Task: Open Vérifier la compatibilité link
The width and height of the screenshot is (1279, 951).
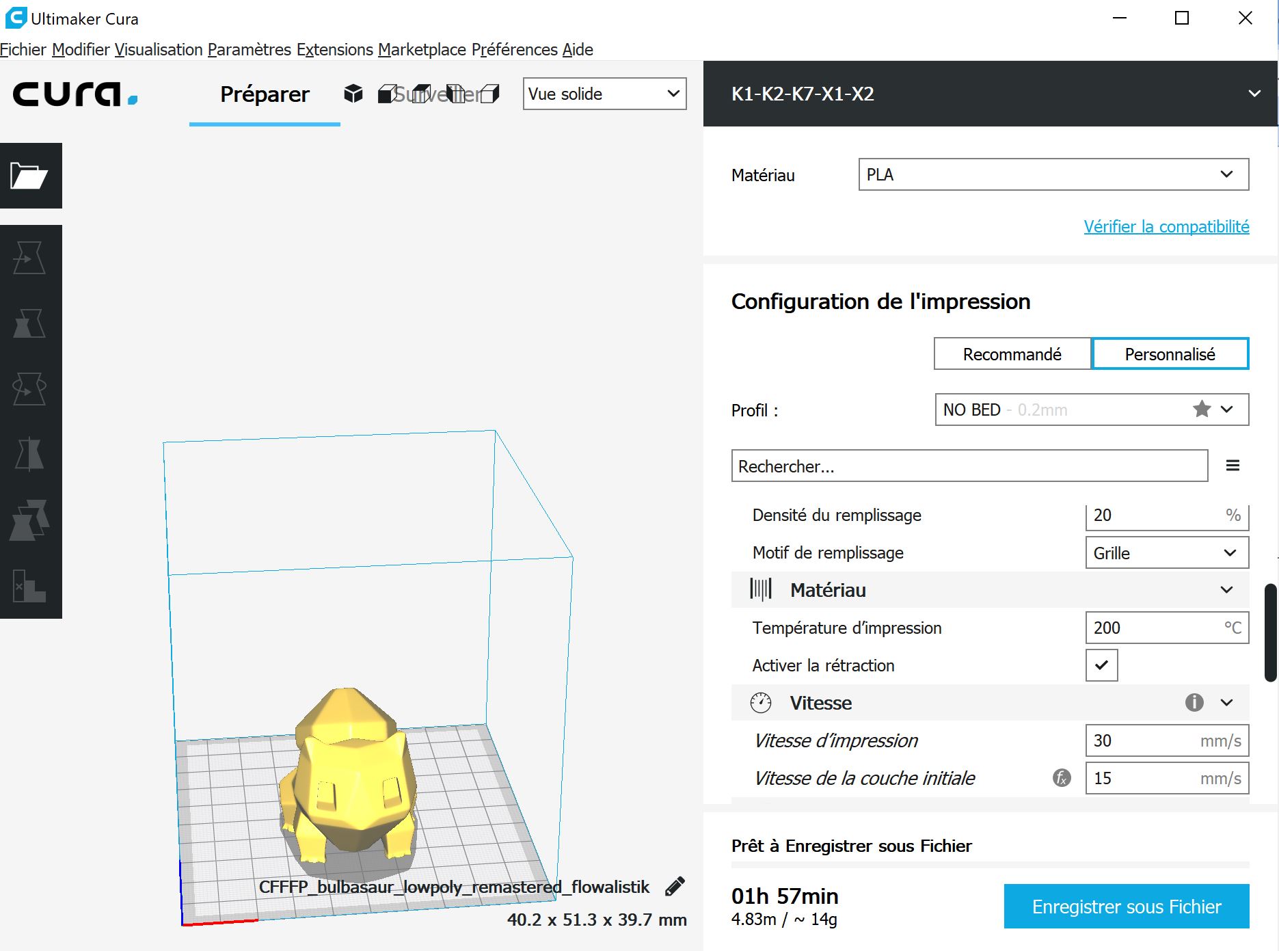Action: click(1166, 226)
